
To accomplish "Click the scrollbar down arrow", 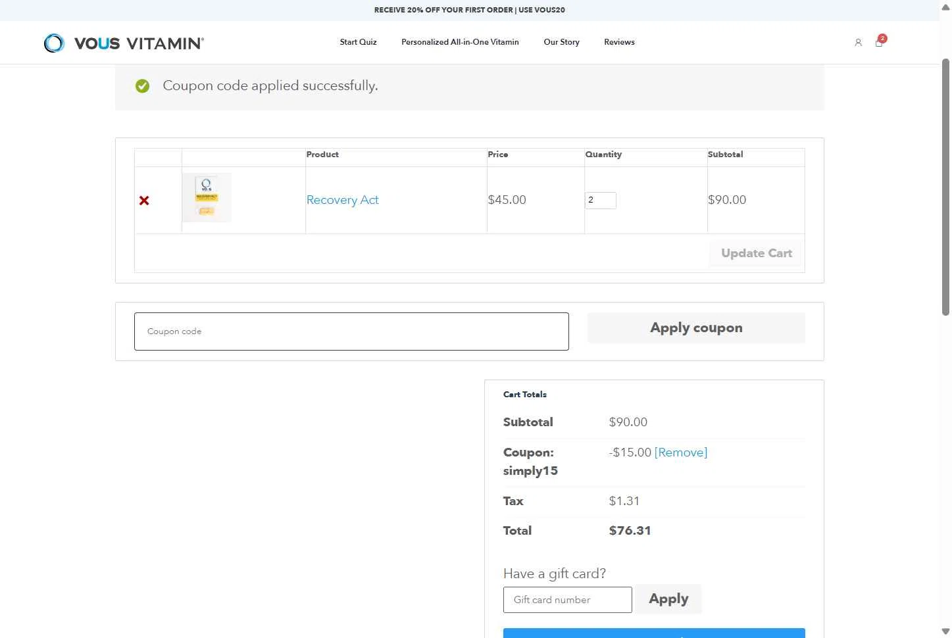I will tap(945, 631).
